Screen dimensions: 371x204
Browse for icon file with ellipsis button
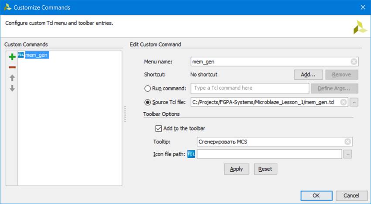[x=347, y=154]
